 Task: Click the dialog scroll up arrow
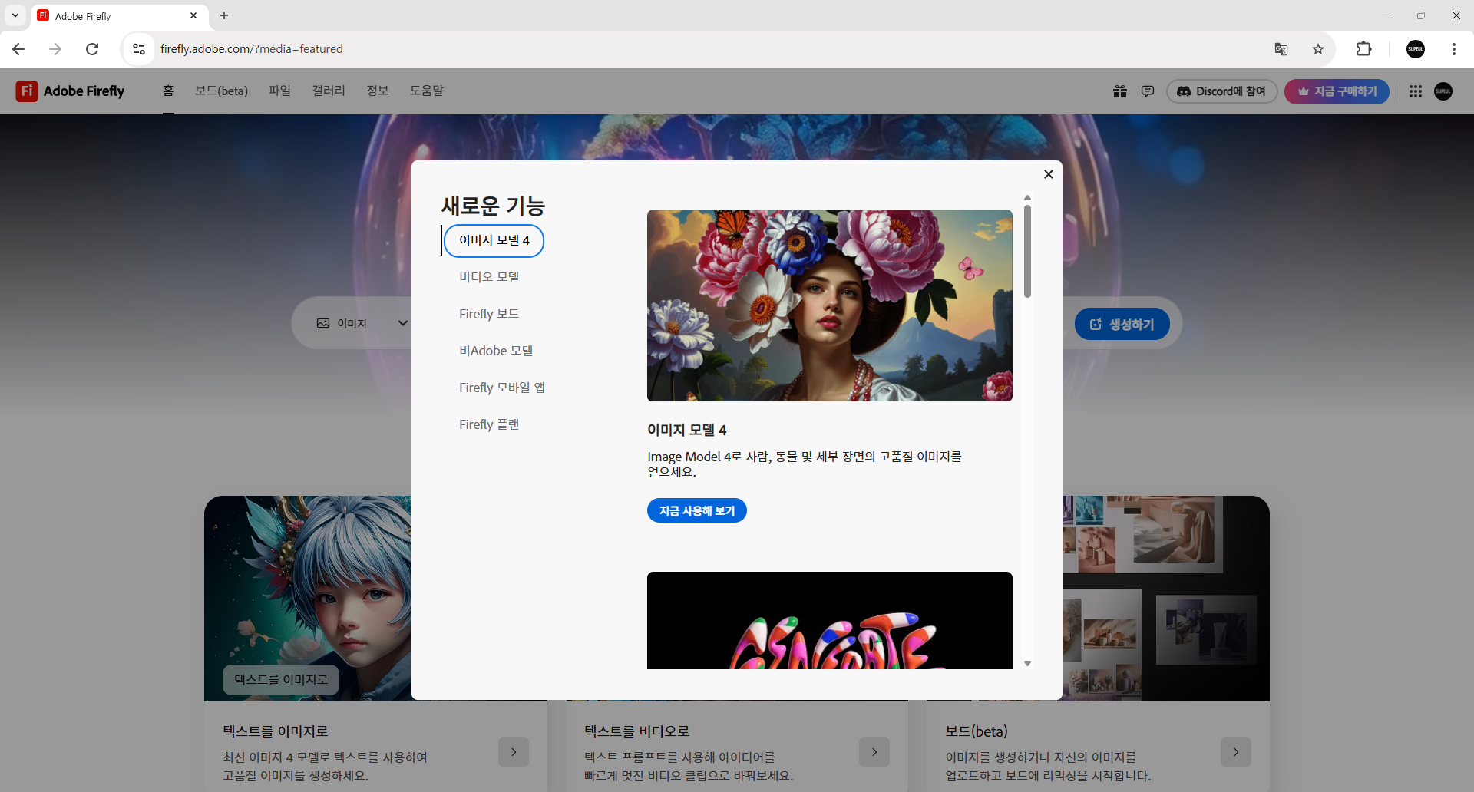point(1027,198)
